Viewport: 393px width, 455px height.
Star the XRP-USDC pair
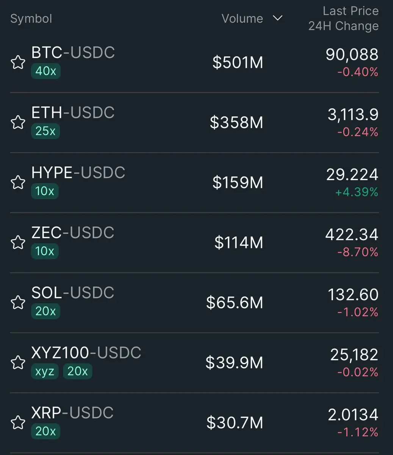click(x=18, y=422)
